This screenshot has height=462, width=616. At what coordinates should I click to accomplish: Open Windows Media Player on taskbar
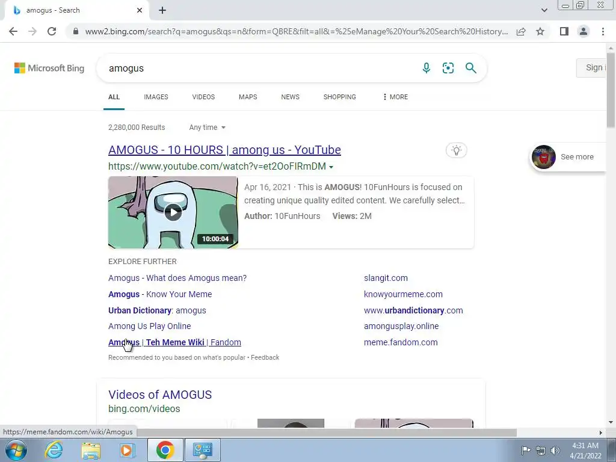click(127, 450)
